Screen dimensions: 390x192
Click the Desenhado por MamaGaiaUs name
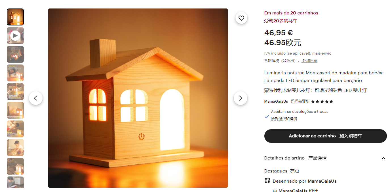pyautogui.click(x=322, y=181)
